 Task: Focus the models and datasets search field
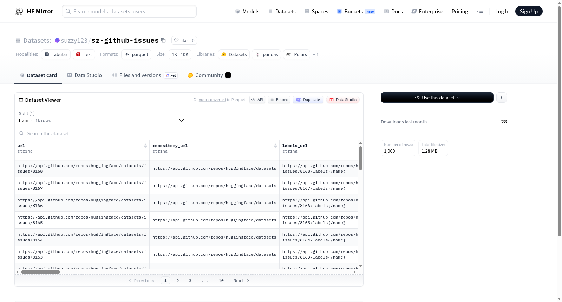pos(129,11)
